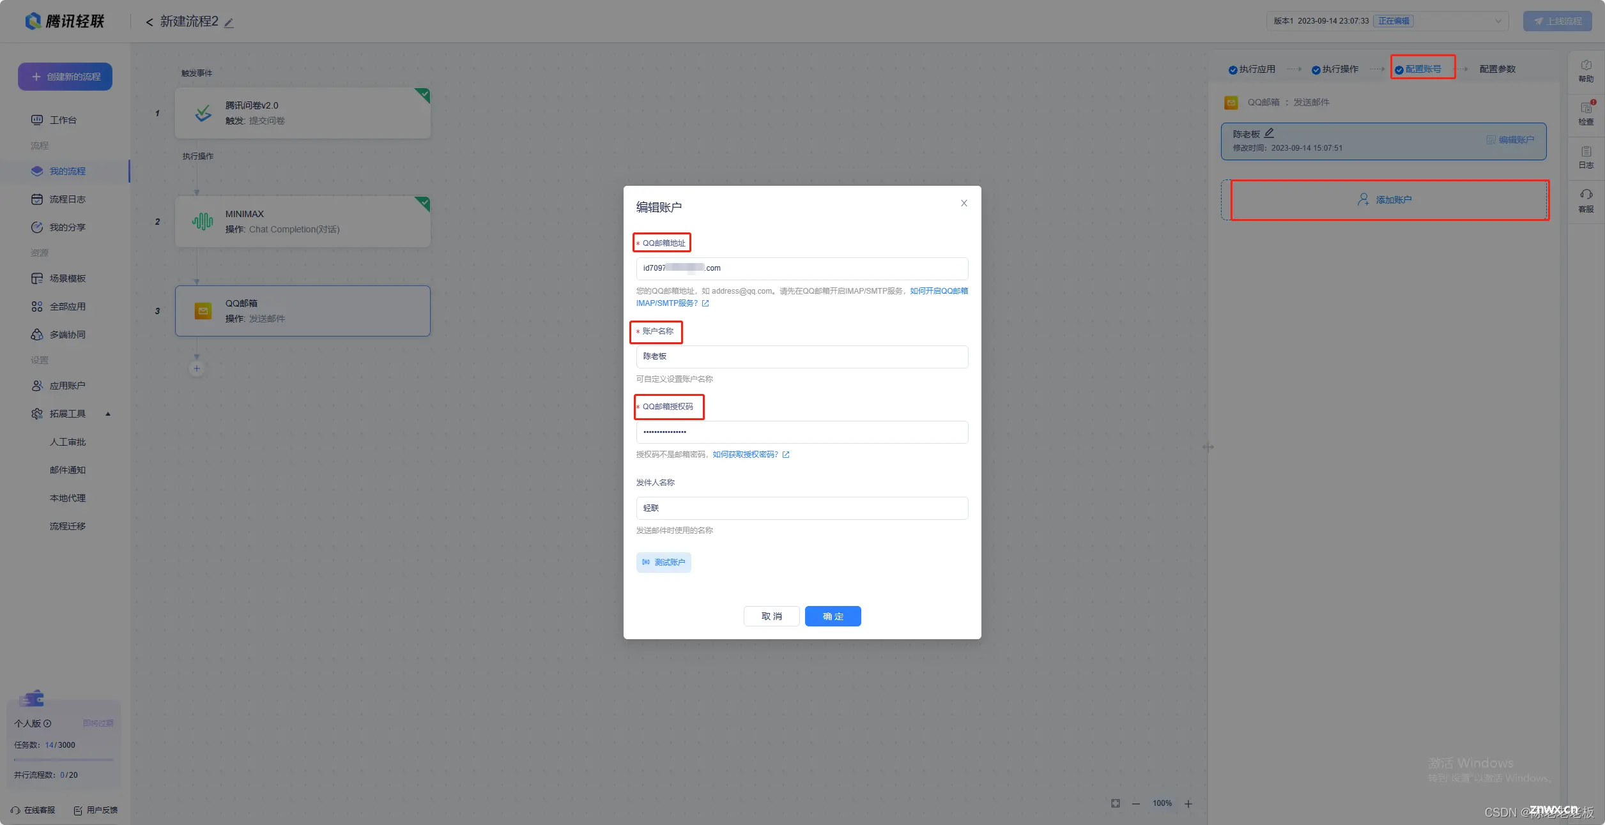Click the QQ邮箱 icon in right panel header
Viewport: 1605px width, 825px height.
point(1231,102)
